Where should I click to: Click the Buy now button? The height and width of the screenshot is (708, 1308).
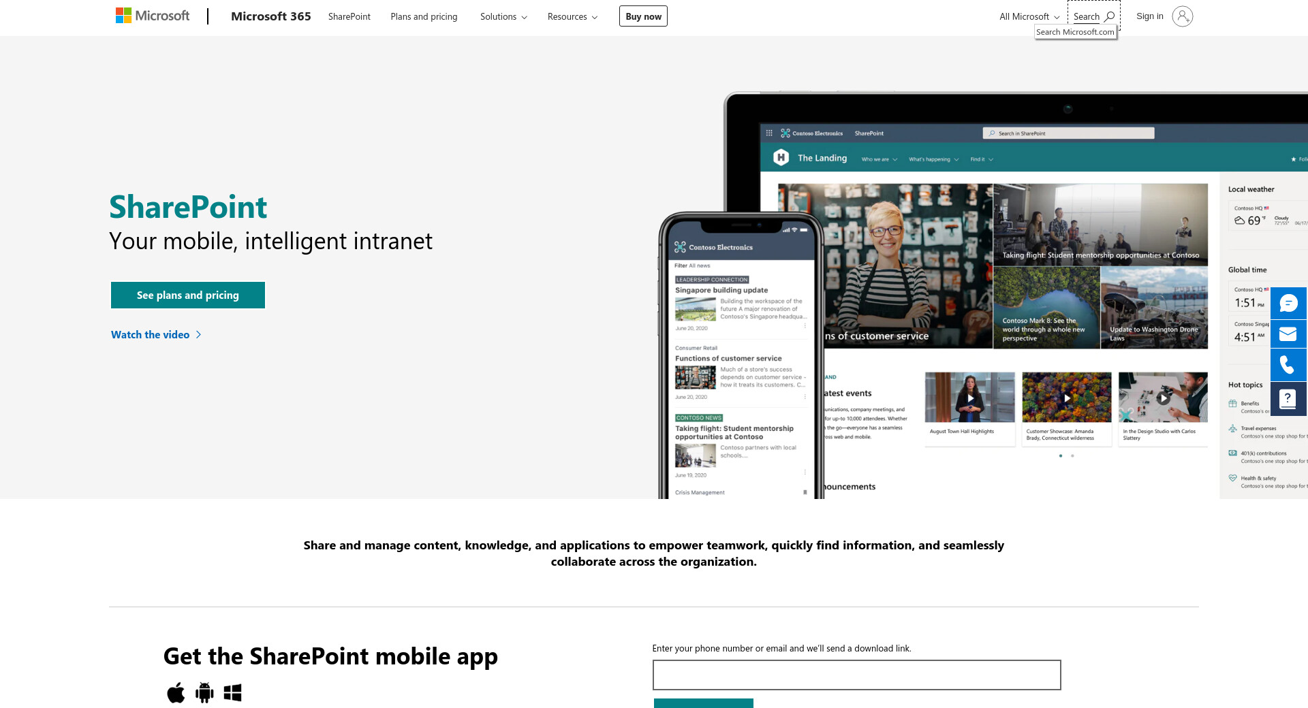tap(643, 16)
